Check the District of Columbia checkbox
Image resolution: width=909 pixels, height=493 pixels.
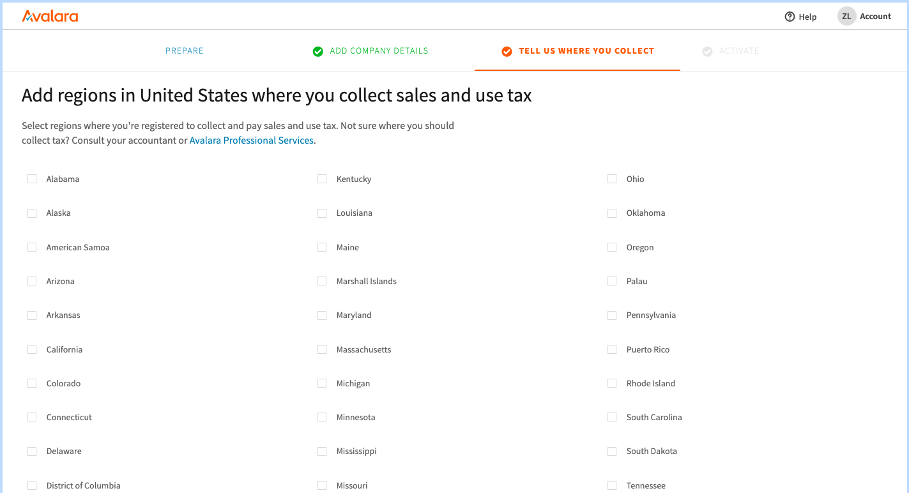[32, 485]
